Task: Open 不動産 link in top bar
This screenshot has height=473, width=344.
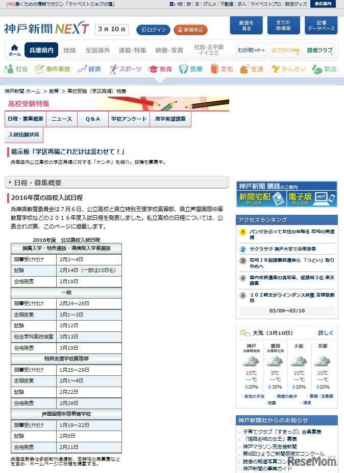Action: point(227,4)
